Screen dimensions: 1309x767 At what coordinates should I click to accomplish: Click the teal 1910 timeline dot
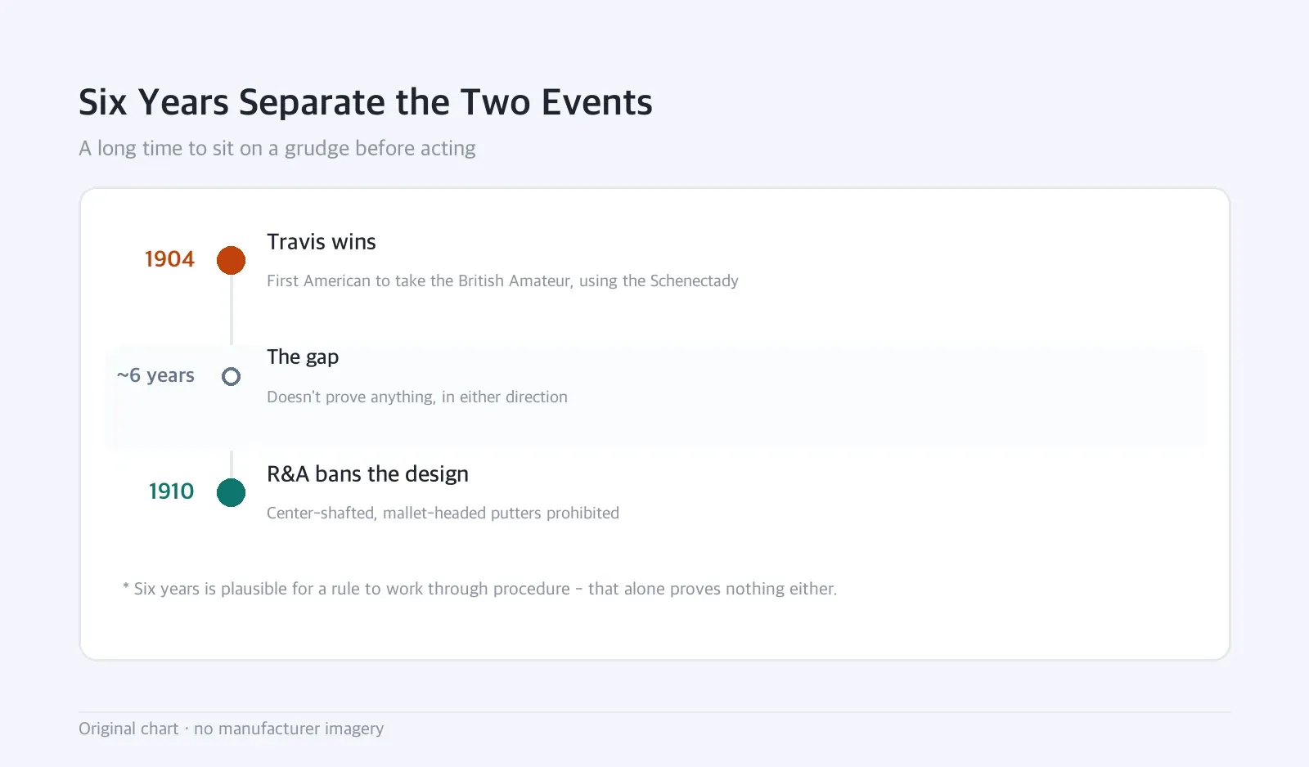click(x=231, y=492)
